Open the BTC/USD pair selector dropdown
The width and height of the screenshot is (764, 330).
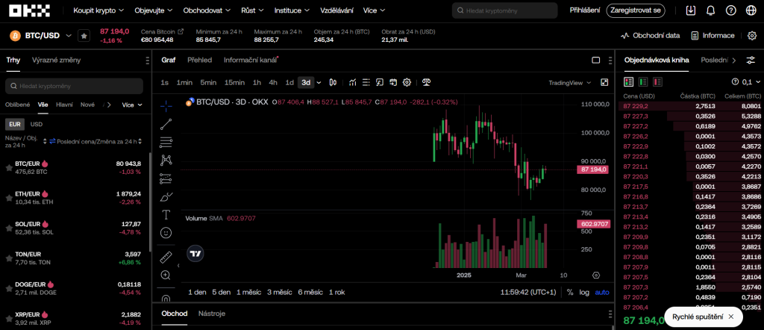click(69, 36)
